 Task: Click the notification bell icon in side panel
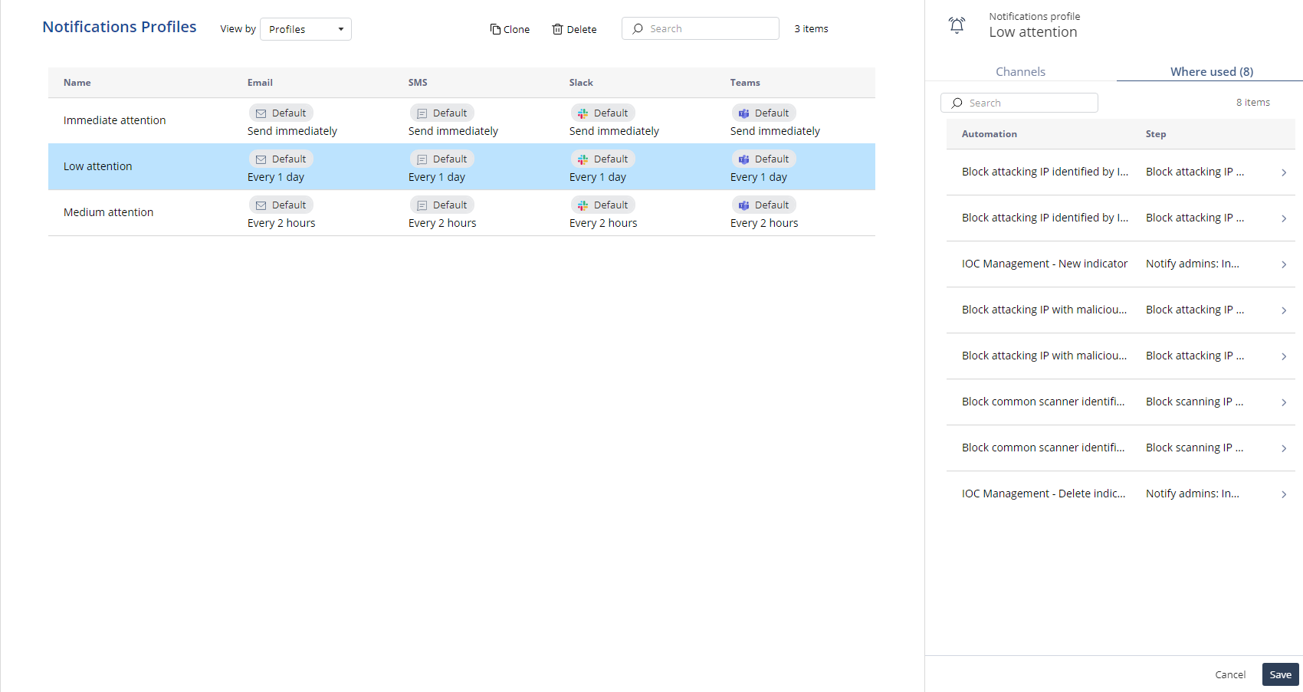coord(957,25)
